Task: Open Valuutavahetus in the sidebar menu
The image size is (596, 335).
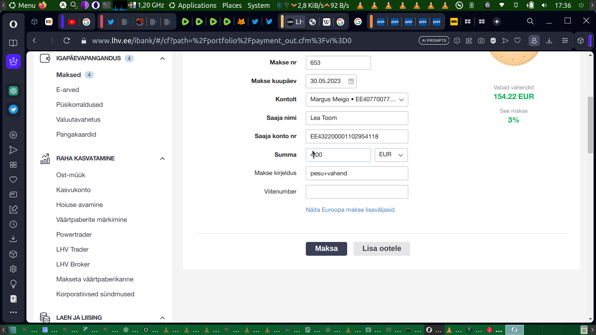Action: [x=78, y=119]
